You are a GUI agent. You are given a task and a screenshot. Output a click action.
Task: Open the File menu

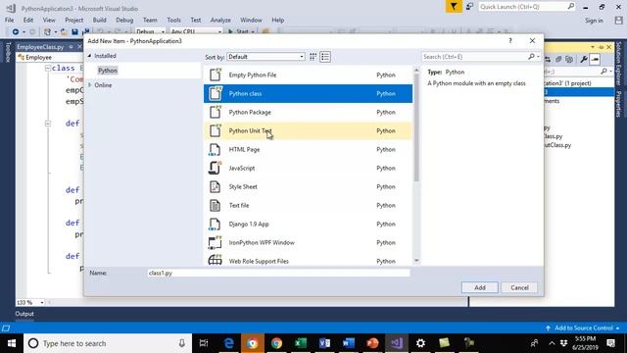[9, 20]
